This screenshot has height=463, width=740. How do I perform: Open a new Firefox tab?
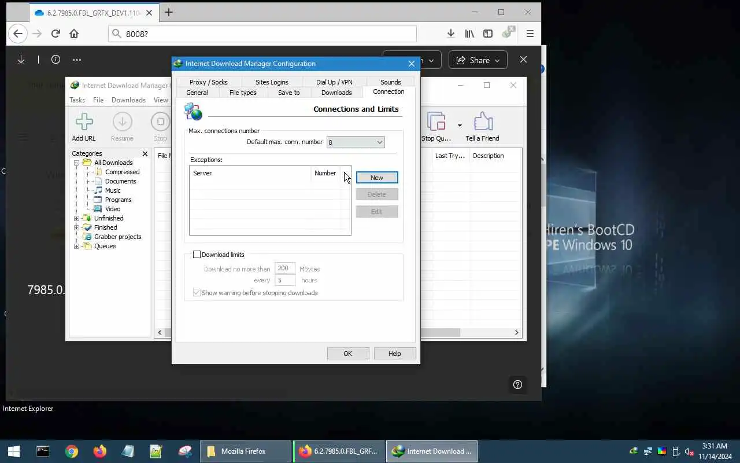pyautogui.click(x=169, y=12)
